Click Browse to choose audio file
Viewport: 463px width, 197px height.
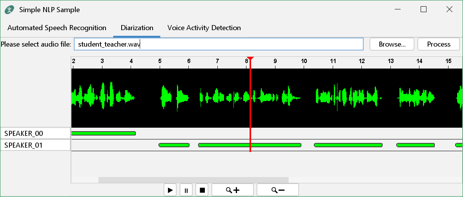[392, 44]
